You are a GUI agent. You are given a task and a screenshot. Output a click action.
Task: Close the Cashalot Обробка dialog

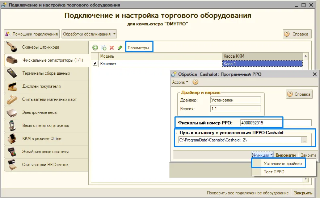click(315, 74)
